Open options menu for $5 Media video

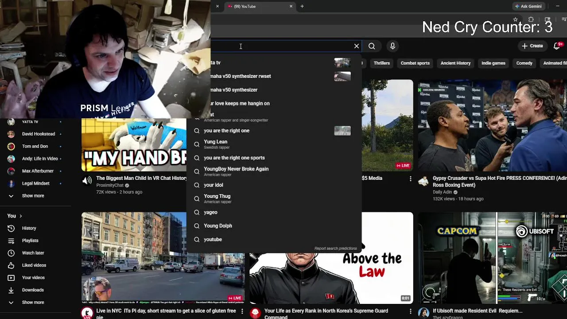coord(410,179)
